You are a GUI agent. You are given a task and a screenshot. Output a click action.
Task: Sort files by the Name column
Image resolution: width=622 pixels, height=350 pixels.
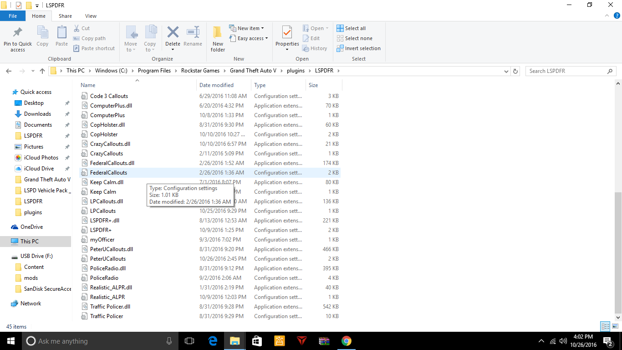pos(138,85)
